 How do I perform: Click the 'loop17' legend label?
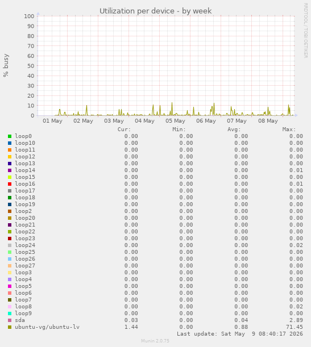coord(25,191)
